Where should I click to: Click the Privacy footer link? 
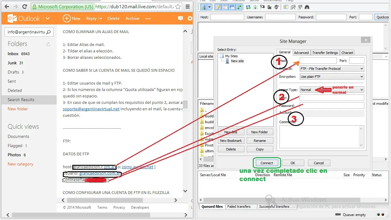coord(119,207)
